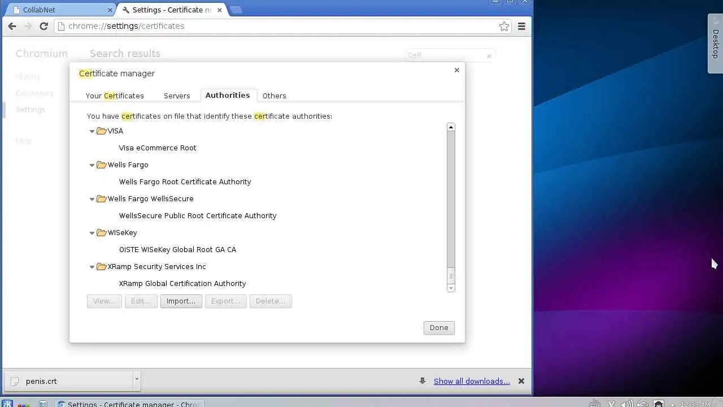723x407 pixels.
Task: Select the Wells Fargo folder icon
Action: (102, 164)
